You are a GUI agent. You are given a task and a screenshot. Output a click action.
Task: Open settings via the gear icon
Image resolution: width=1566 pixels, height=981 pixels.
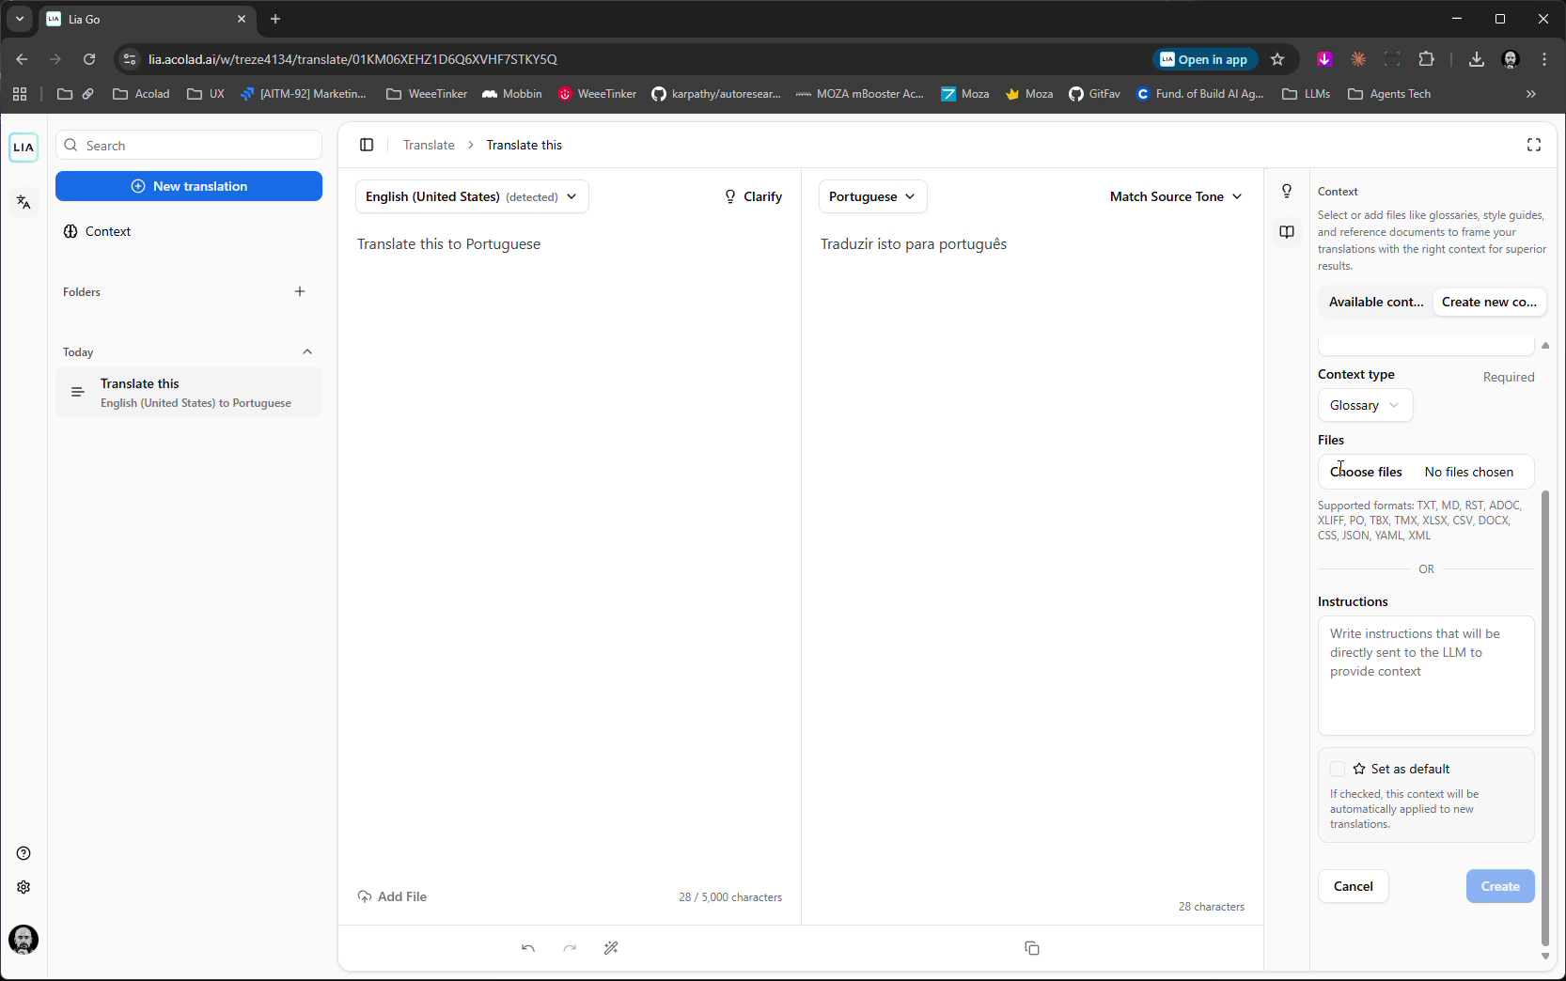[23, 887]
